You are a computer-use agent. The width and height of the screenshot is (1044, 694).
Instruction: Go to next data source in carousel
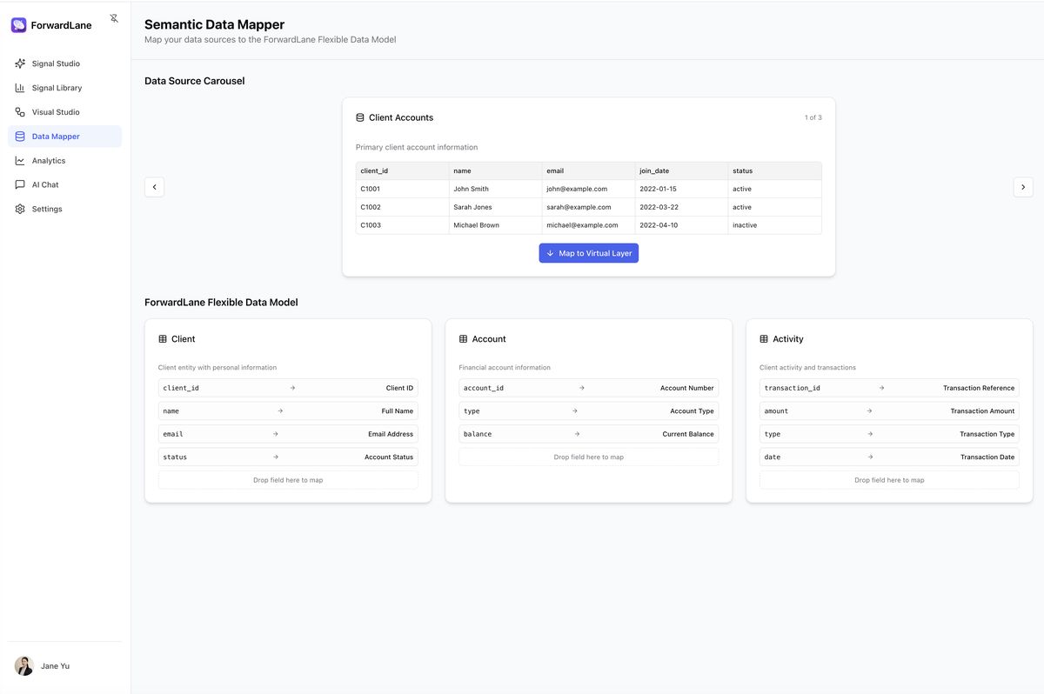[1023, 187]
